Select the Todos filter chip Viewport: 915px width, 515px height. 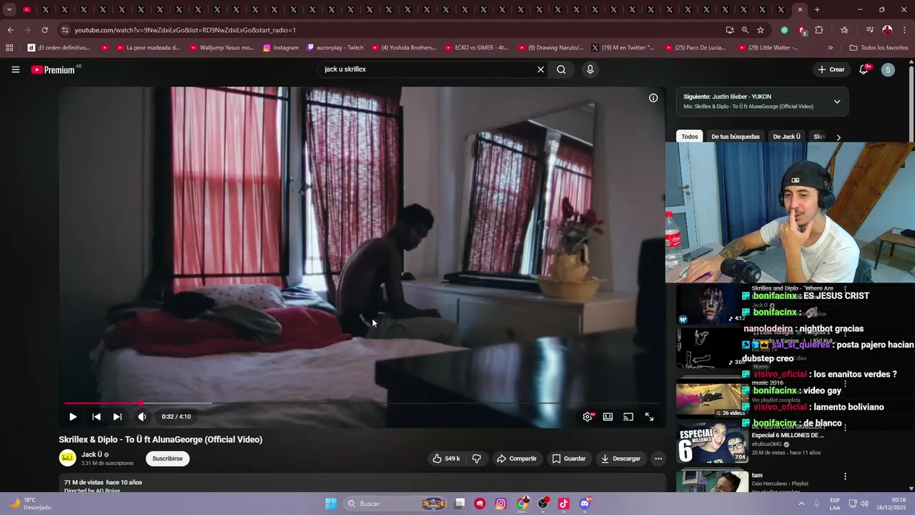(689, 137)
